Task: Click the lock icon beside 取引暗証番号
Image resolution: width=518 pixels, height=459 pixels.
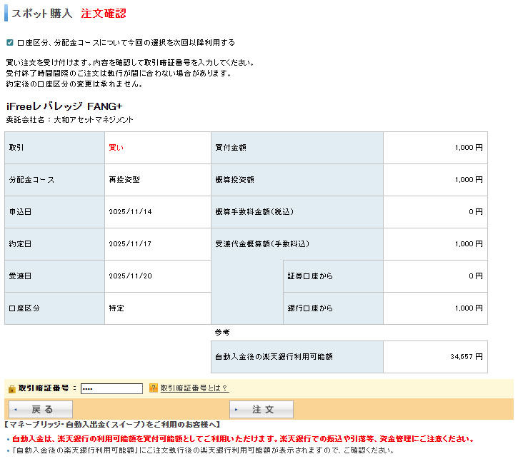Action: pos(11,388)
